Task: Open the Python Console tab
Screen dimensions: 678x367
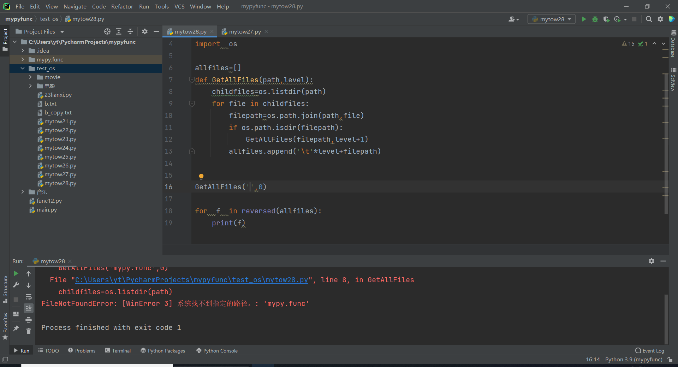Action: point(217,351)
